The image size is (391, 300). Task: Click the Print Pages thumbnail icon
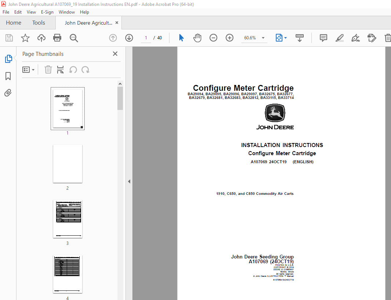pyautogui.click(x=61, y=70)
